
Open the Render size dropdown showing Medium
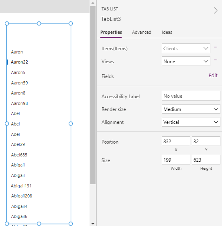(x=191, y=109)
